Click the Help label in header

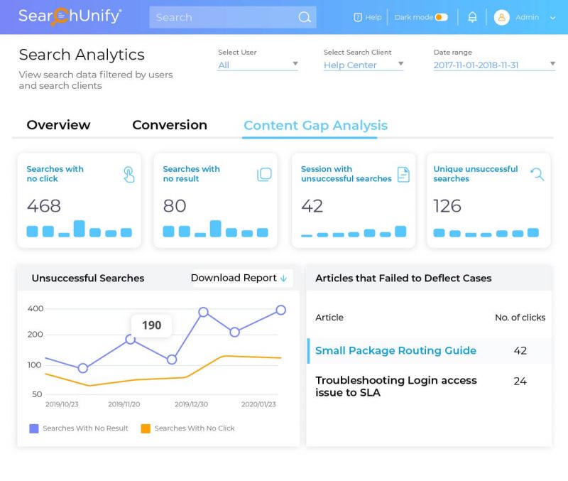(373, 17)
